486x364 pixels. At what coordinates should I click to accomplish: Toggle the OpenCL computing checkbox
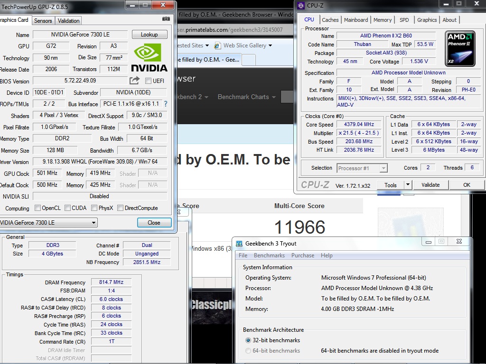click(x=37, y=208)
